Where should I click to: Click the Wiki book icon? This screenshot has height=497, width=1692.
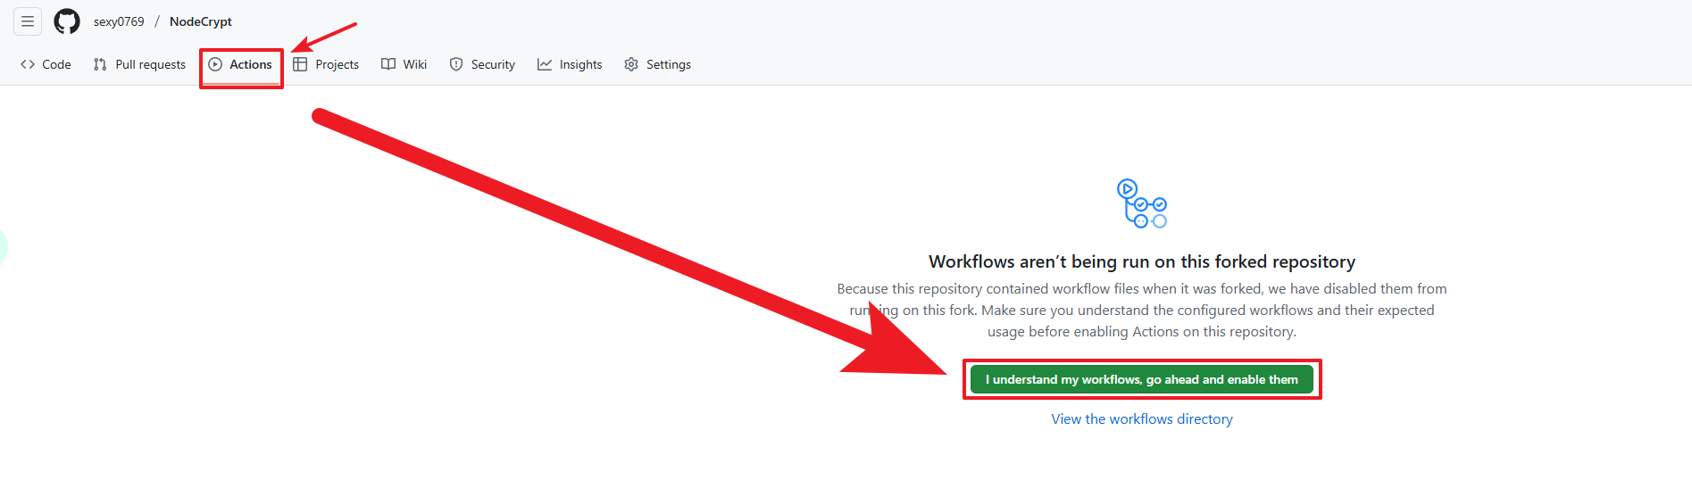point(388,64)
